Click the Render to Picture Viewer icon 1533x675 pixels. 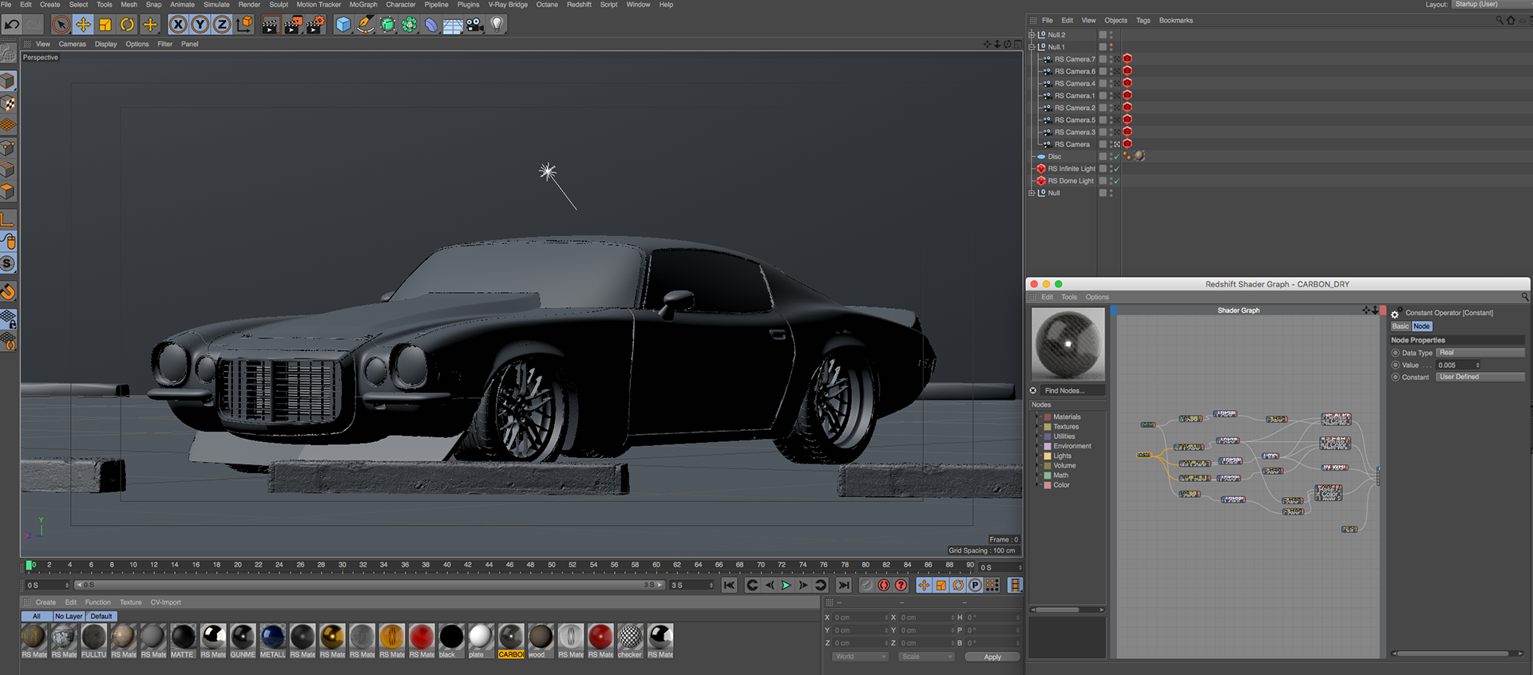(293, 25)
